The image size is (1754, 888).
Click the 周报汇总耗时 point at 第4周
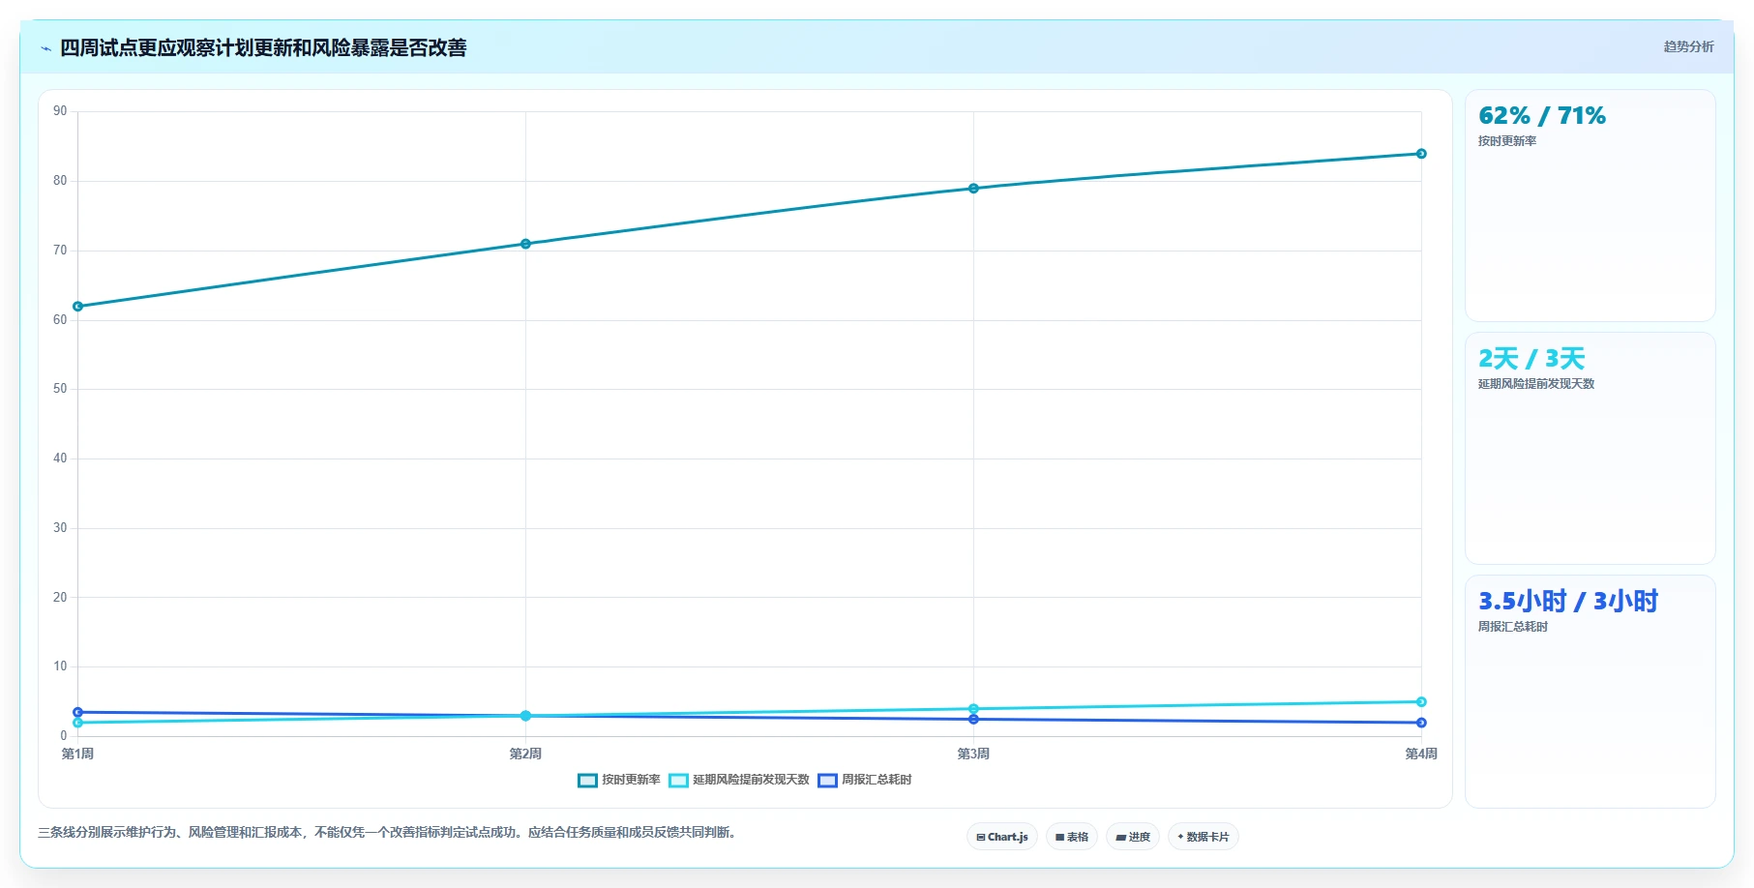(1421, 723)
